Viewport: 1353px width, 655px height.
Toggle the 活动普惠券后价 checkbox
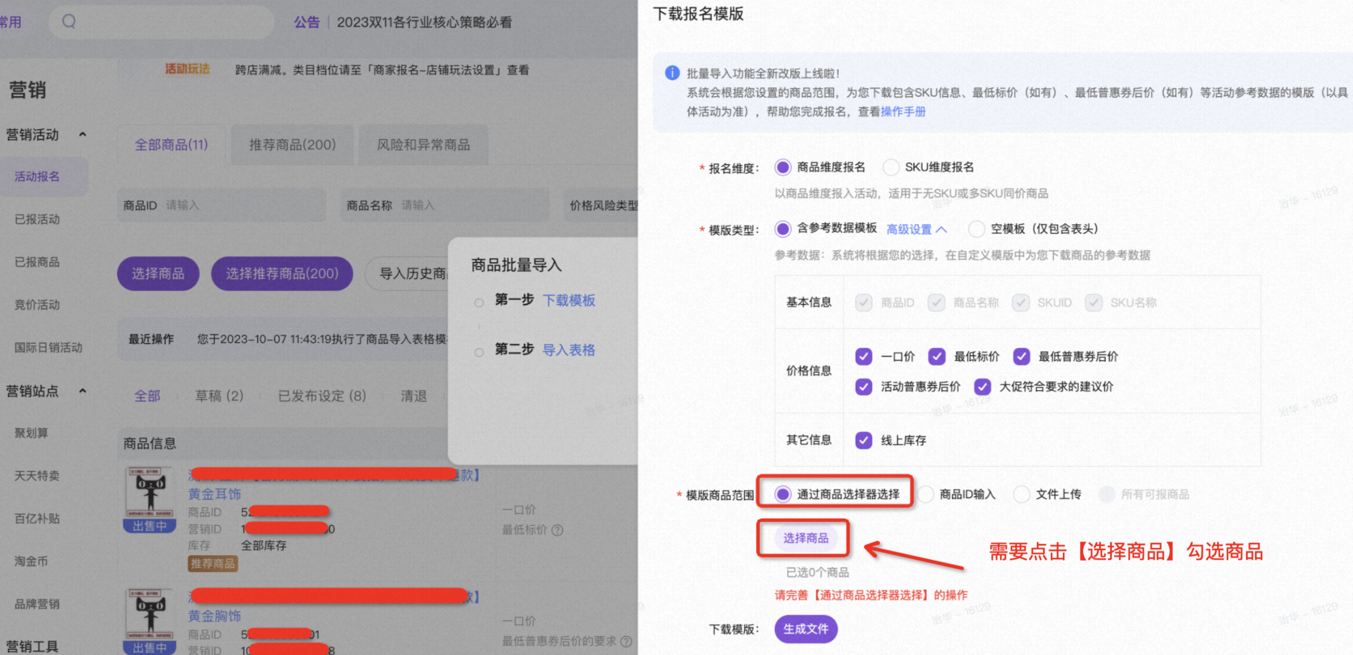click(864, 386)
